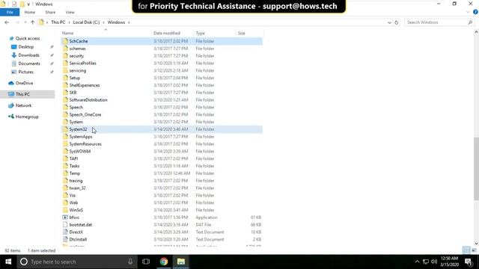The image size is (479, 269).
Task: Expand the ribbon chevron
Action: 468,12
